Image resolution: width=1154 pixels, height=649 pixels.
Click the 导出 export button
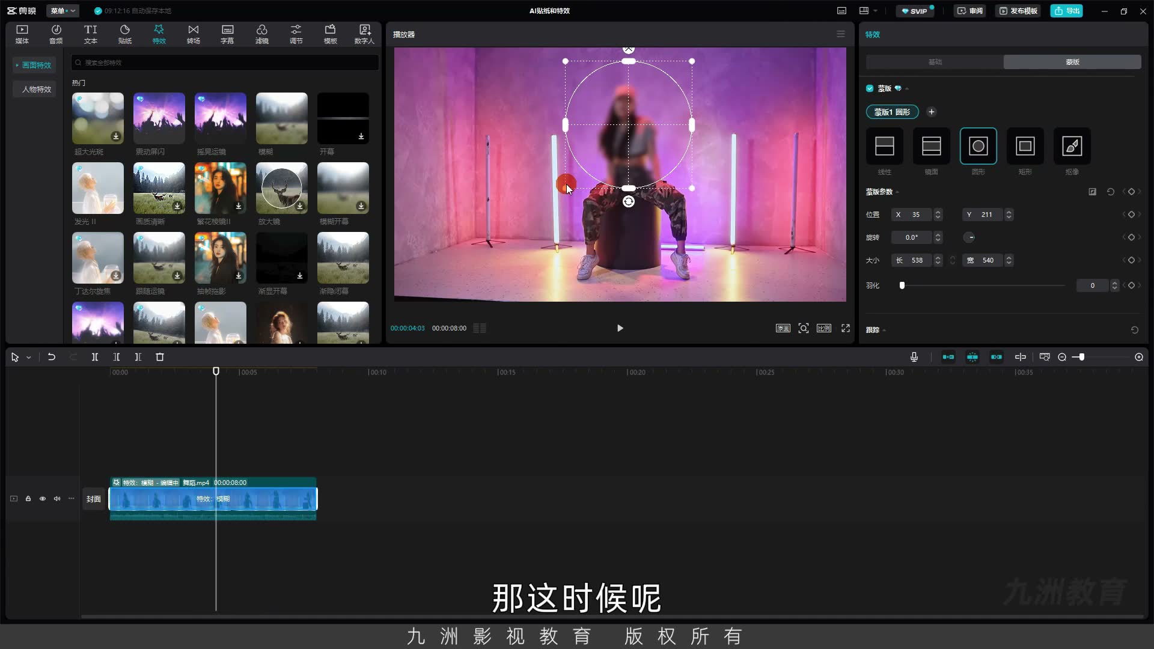[x=1066, y=11]
